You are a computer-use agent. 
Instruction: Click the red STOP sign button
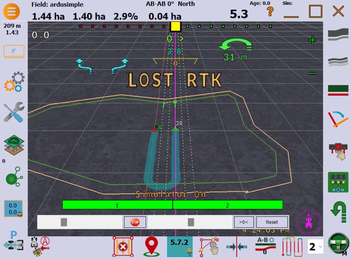click(135, 222)
